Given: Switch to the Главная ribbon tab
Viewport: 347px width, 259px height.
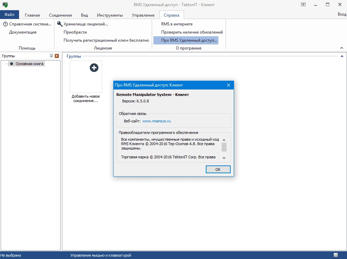Looking at the screenshot, I should 32,15.
